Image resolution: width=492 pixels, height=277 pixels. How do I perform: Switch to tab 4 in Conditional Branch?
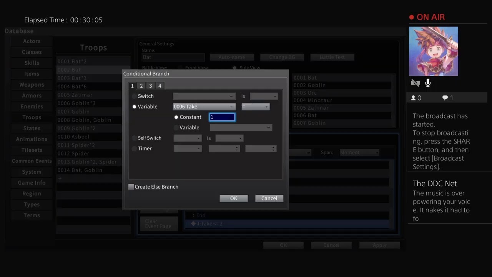click(160, 86)
